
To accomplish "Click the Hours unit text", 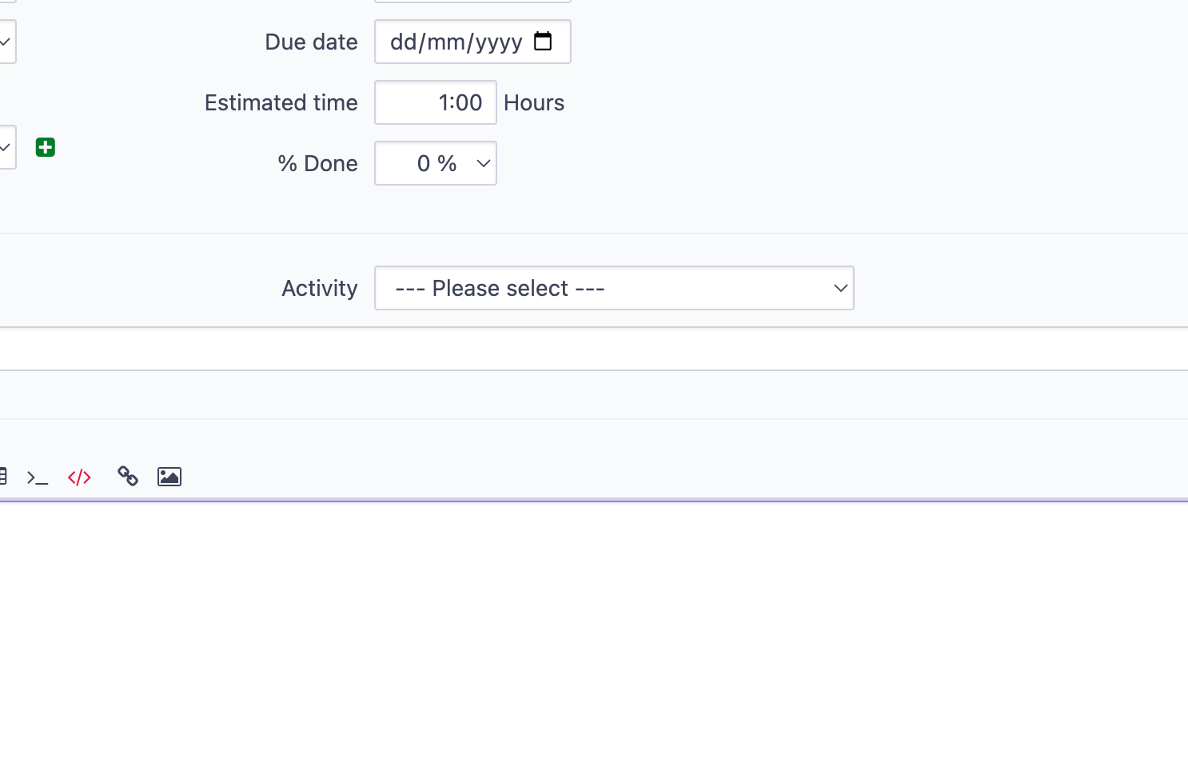I will tap(534, 102).
